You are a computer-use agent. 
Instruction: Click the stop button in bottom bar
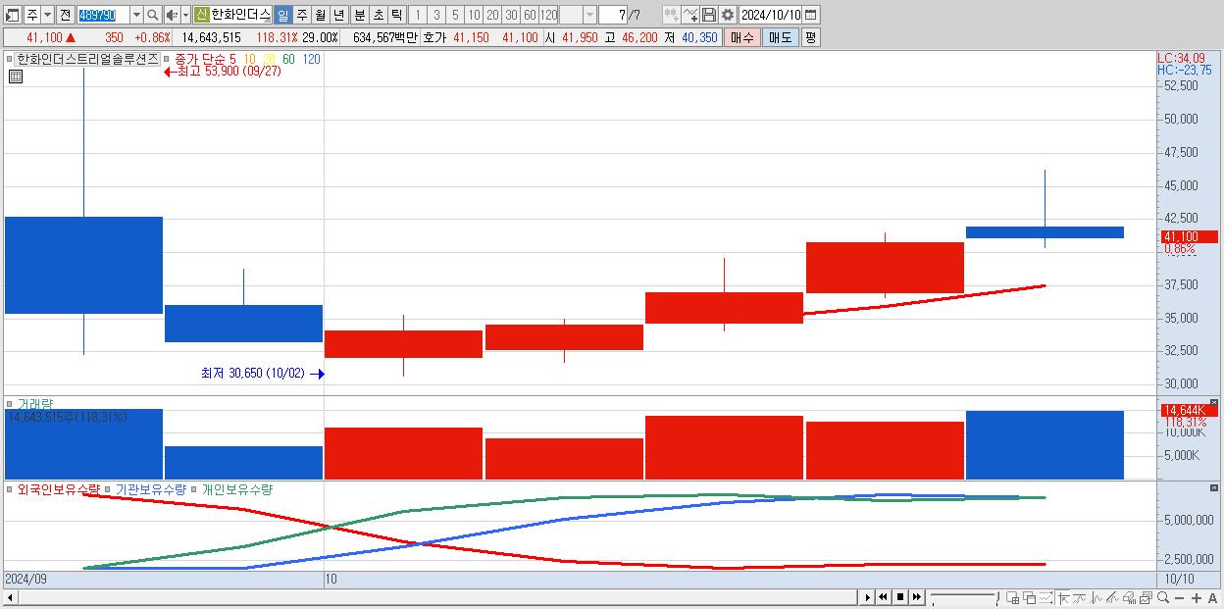[899, 597]
